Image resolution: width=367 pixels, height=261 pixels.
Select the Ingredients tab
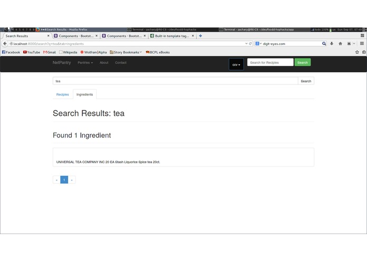[84, 95]
